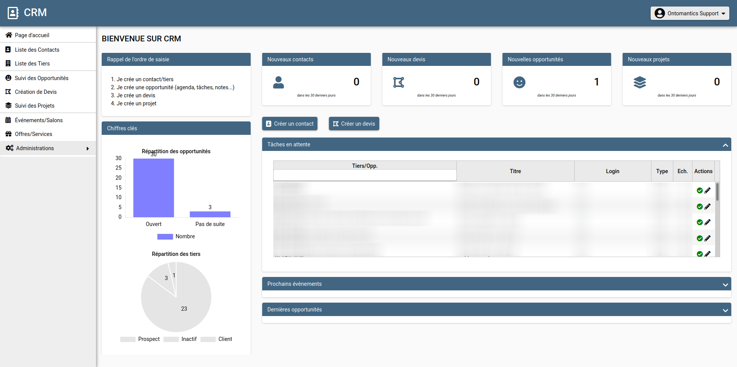Click the Prochains évènements header title
Screen dimensions: 737x367
[x=294, y=284]
